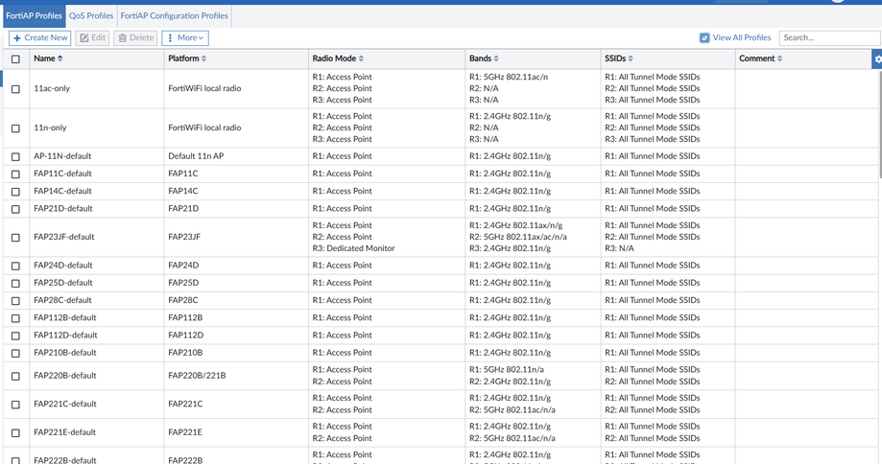Image resolution: width=882 pixels, height=464 pixels.
Task: Tick the FAP221E-default row checkbox
Action: pyautogui.click(x=15, y=433)
